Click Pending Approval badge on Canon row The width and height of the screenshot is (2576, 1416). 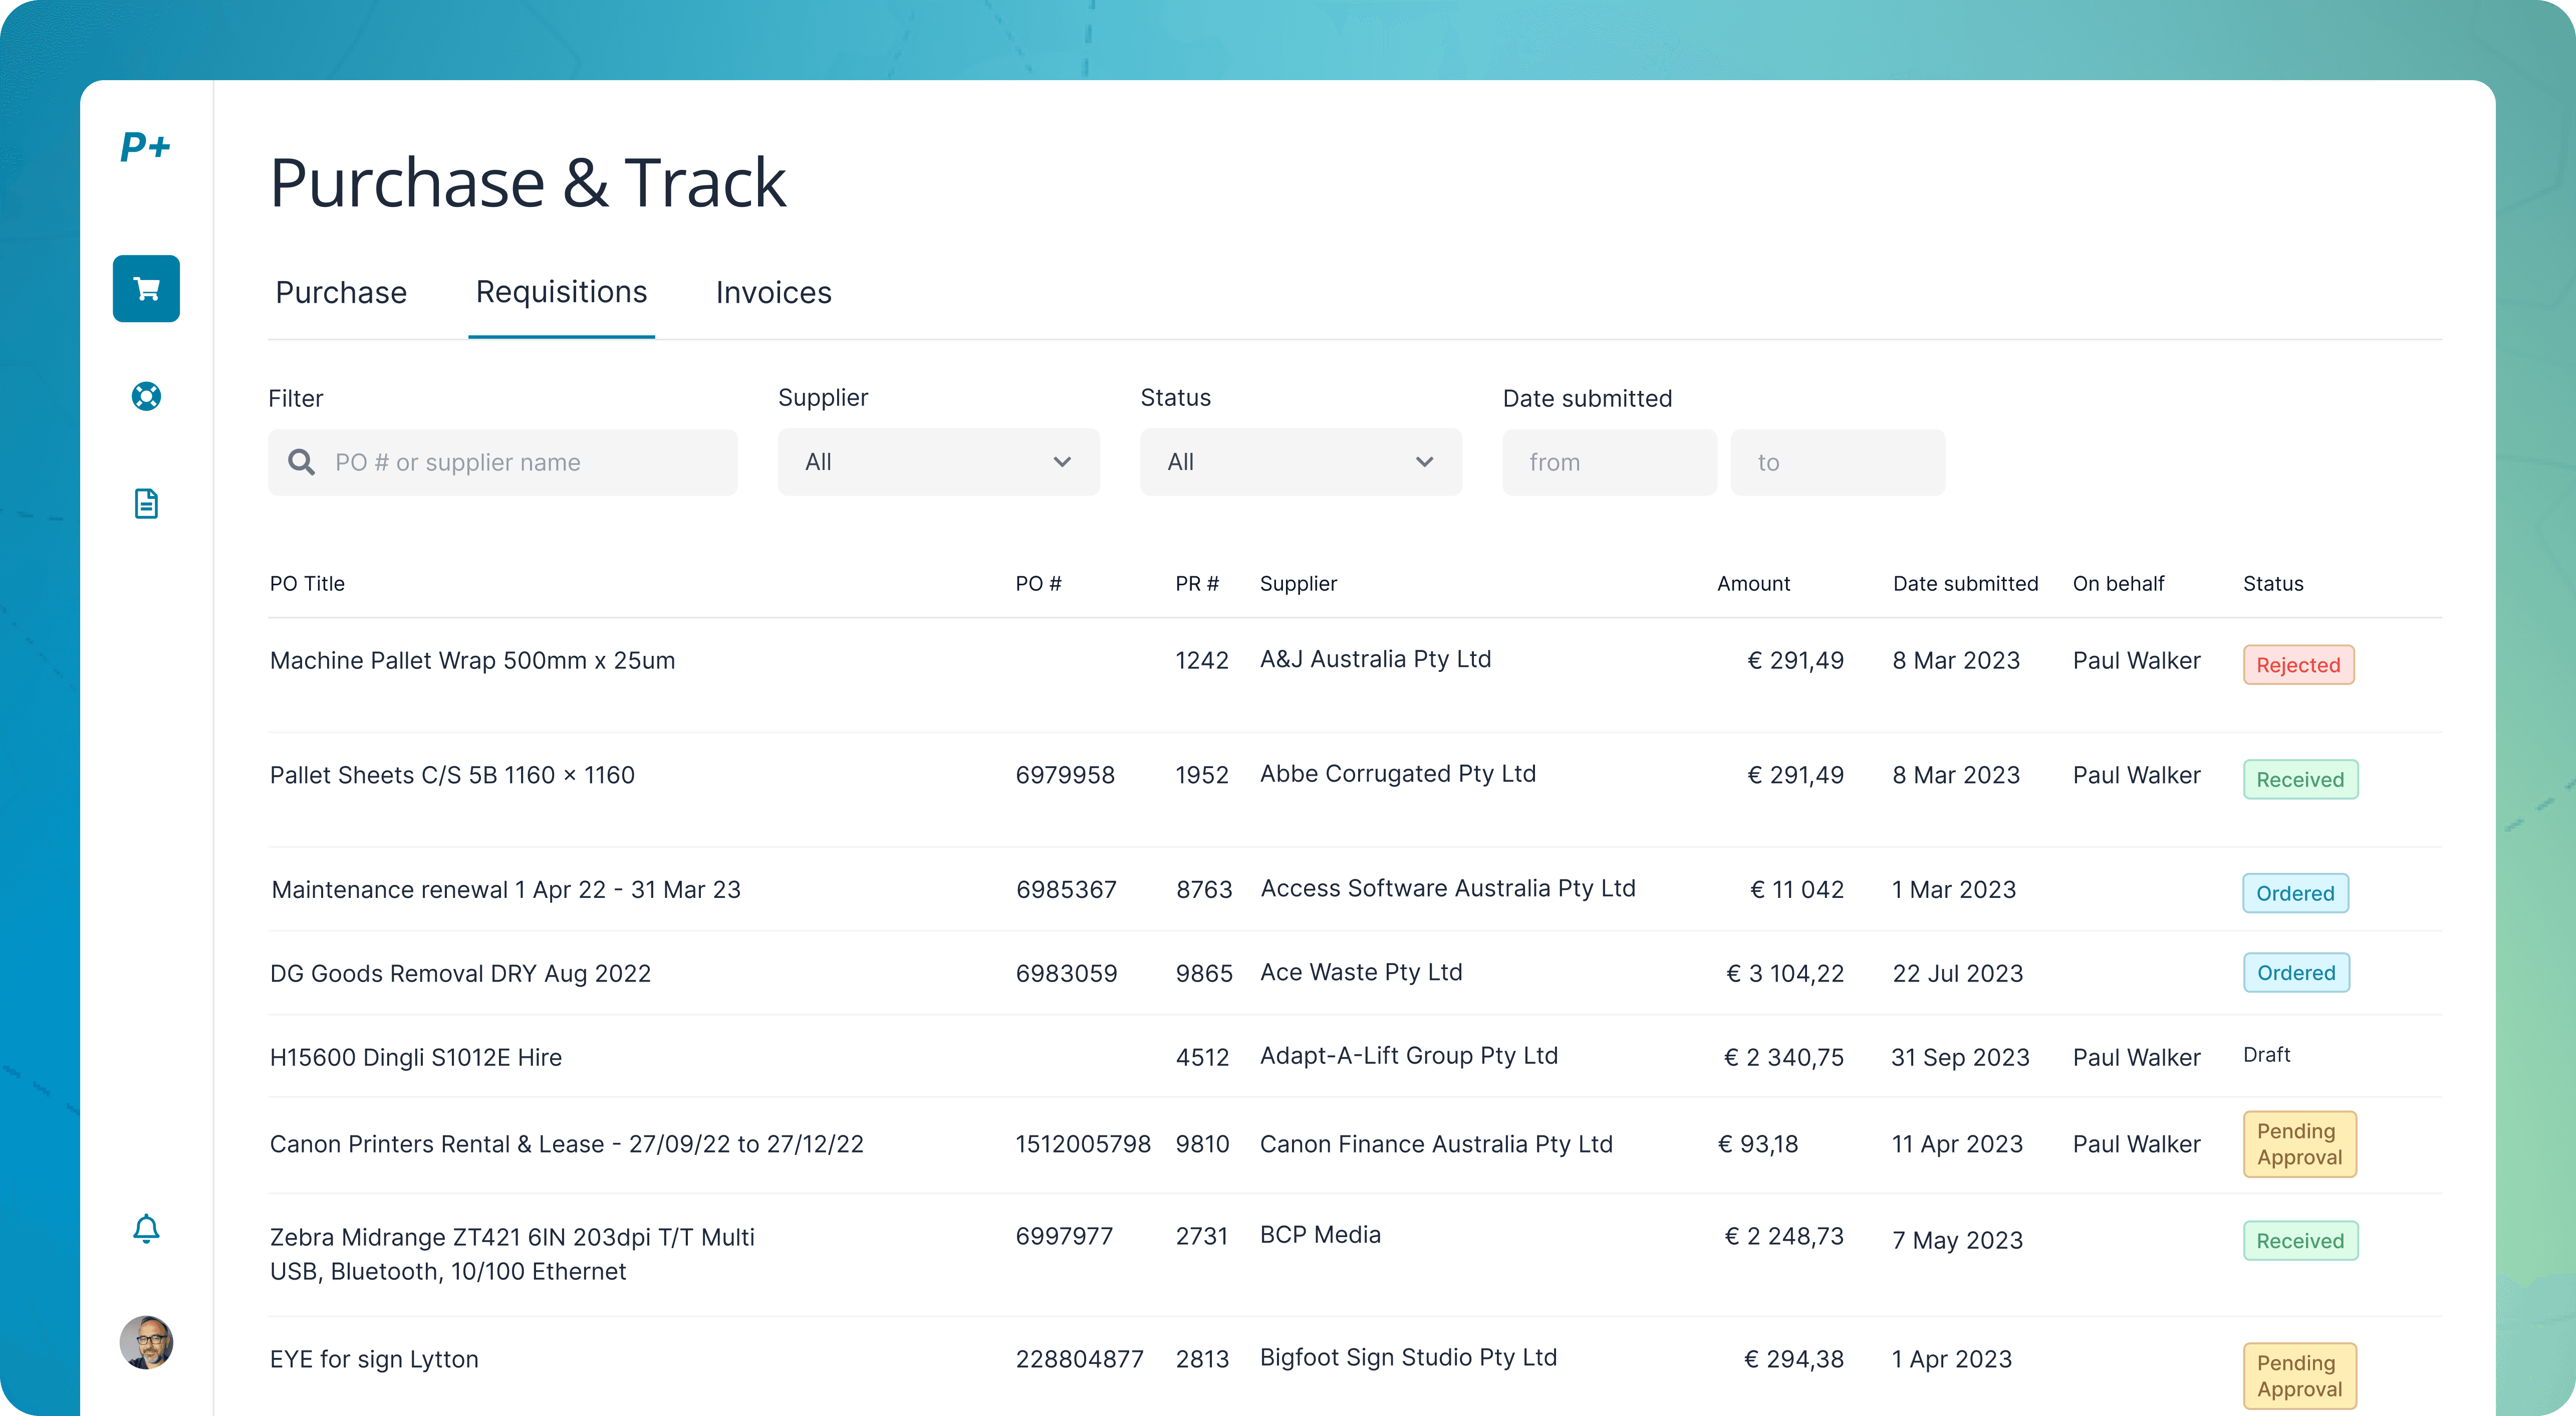(x=2298, y=1144)
